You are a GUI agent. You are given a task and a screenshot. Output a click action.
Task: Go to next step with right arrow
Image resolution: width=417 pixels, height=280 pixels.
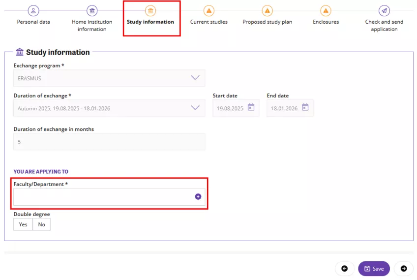pos(404,269)
